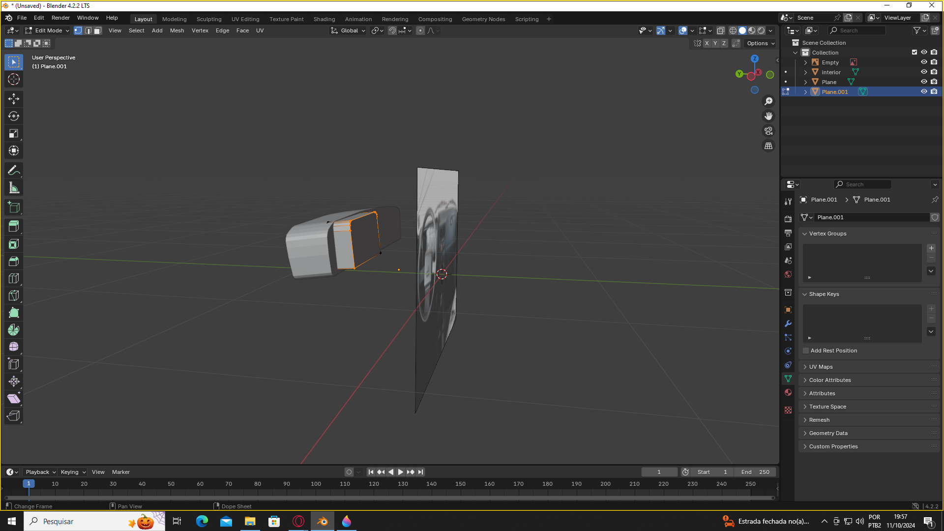Choose the Extrude Region tool
This screenshot has width=944, height=531.
click(x=14, y=226)
